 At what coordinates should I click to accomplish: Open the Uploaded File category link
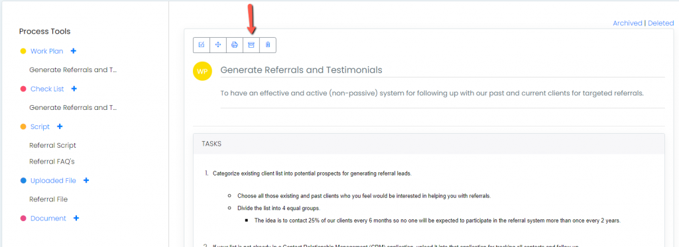[x=53, y=180]
